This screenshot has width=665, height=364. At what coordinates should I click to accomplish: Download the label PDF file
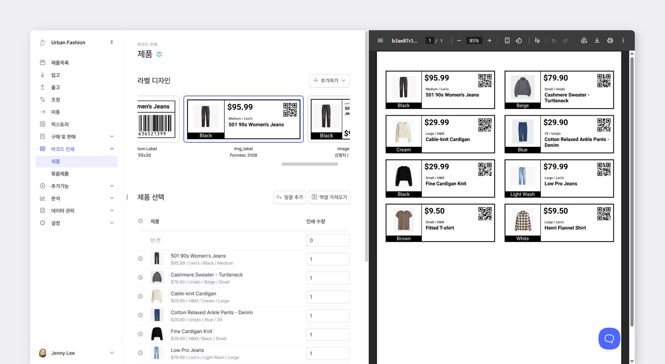pyautogui.click(x=597, y=40)
